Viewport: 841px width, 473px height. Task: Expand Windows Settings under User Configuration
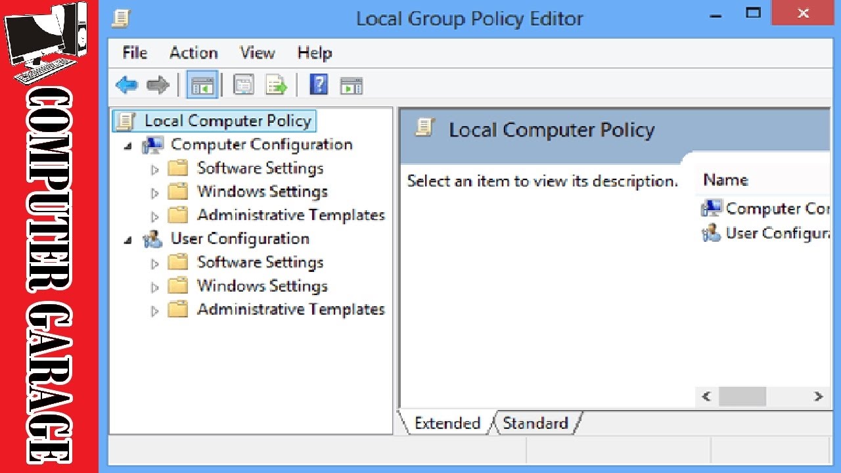(x=155, y=287)
